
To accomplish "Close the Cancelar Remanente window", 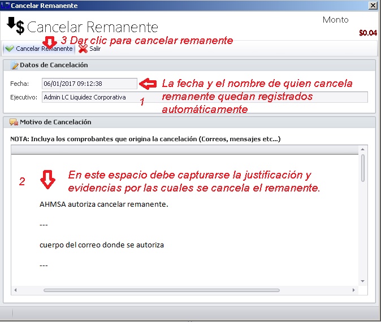I will pos(373,5).
